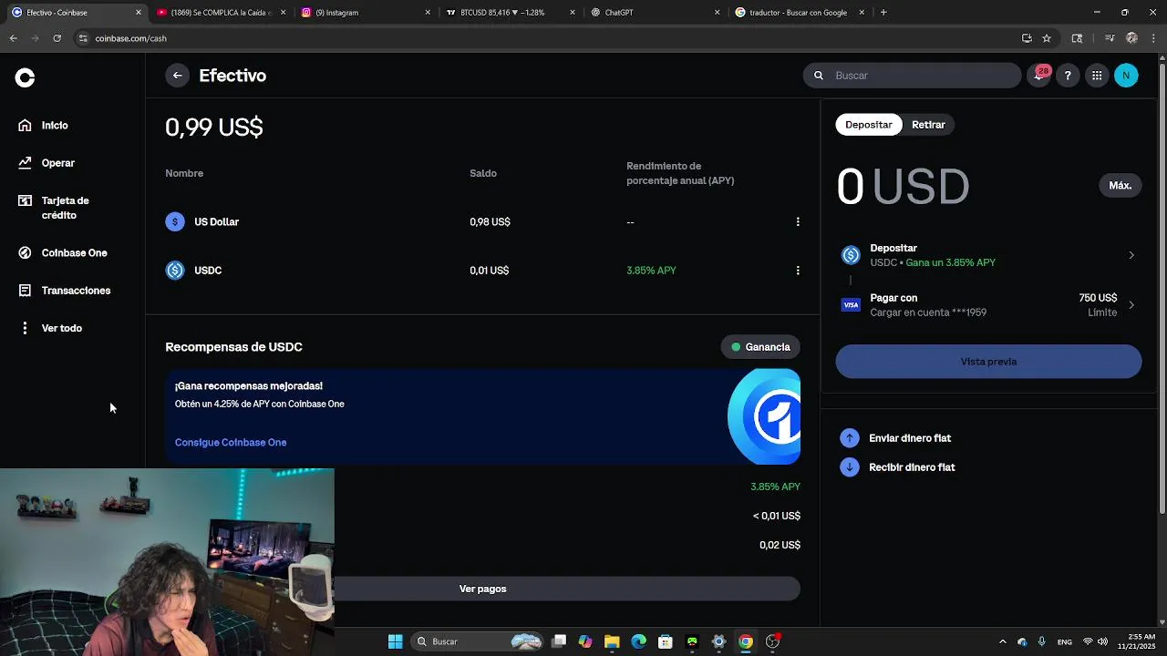Click the Máx. amount button

click(x=1120, y=186)
